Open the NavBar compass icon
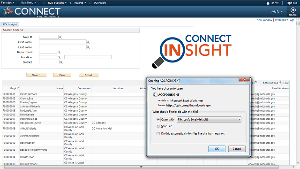 pyautogui.click(x=293, y=10)
